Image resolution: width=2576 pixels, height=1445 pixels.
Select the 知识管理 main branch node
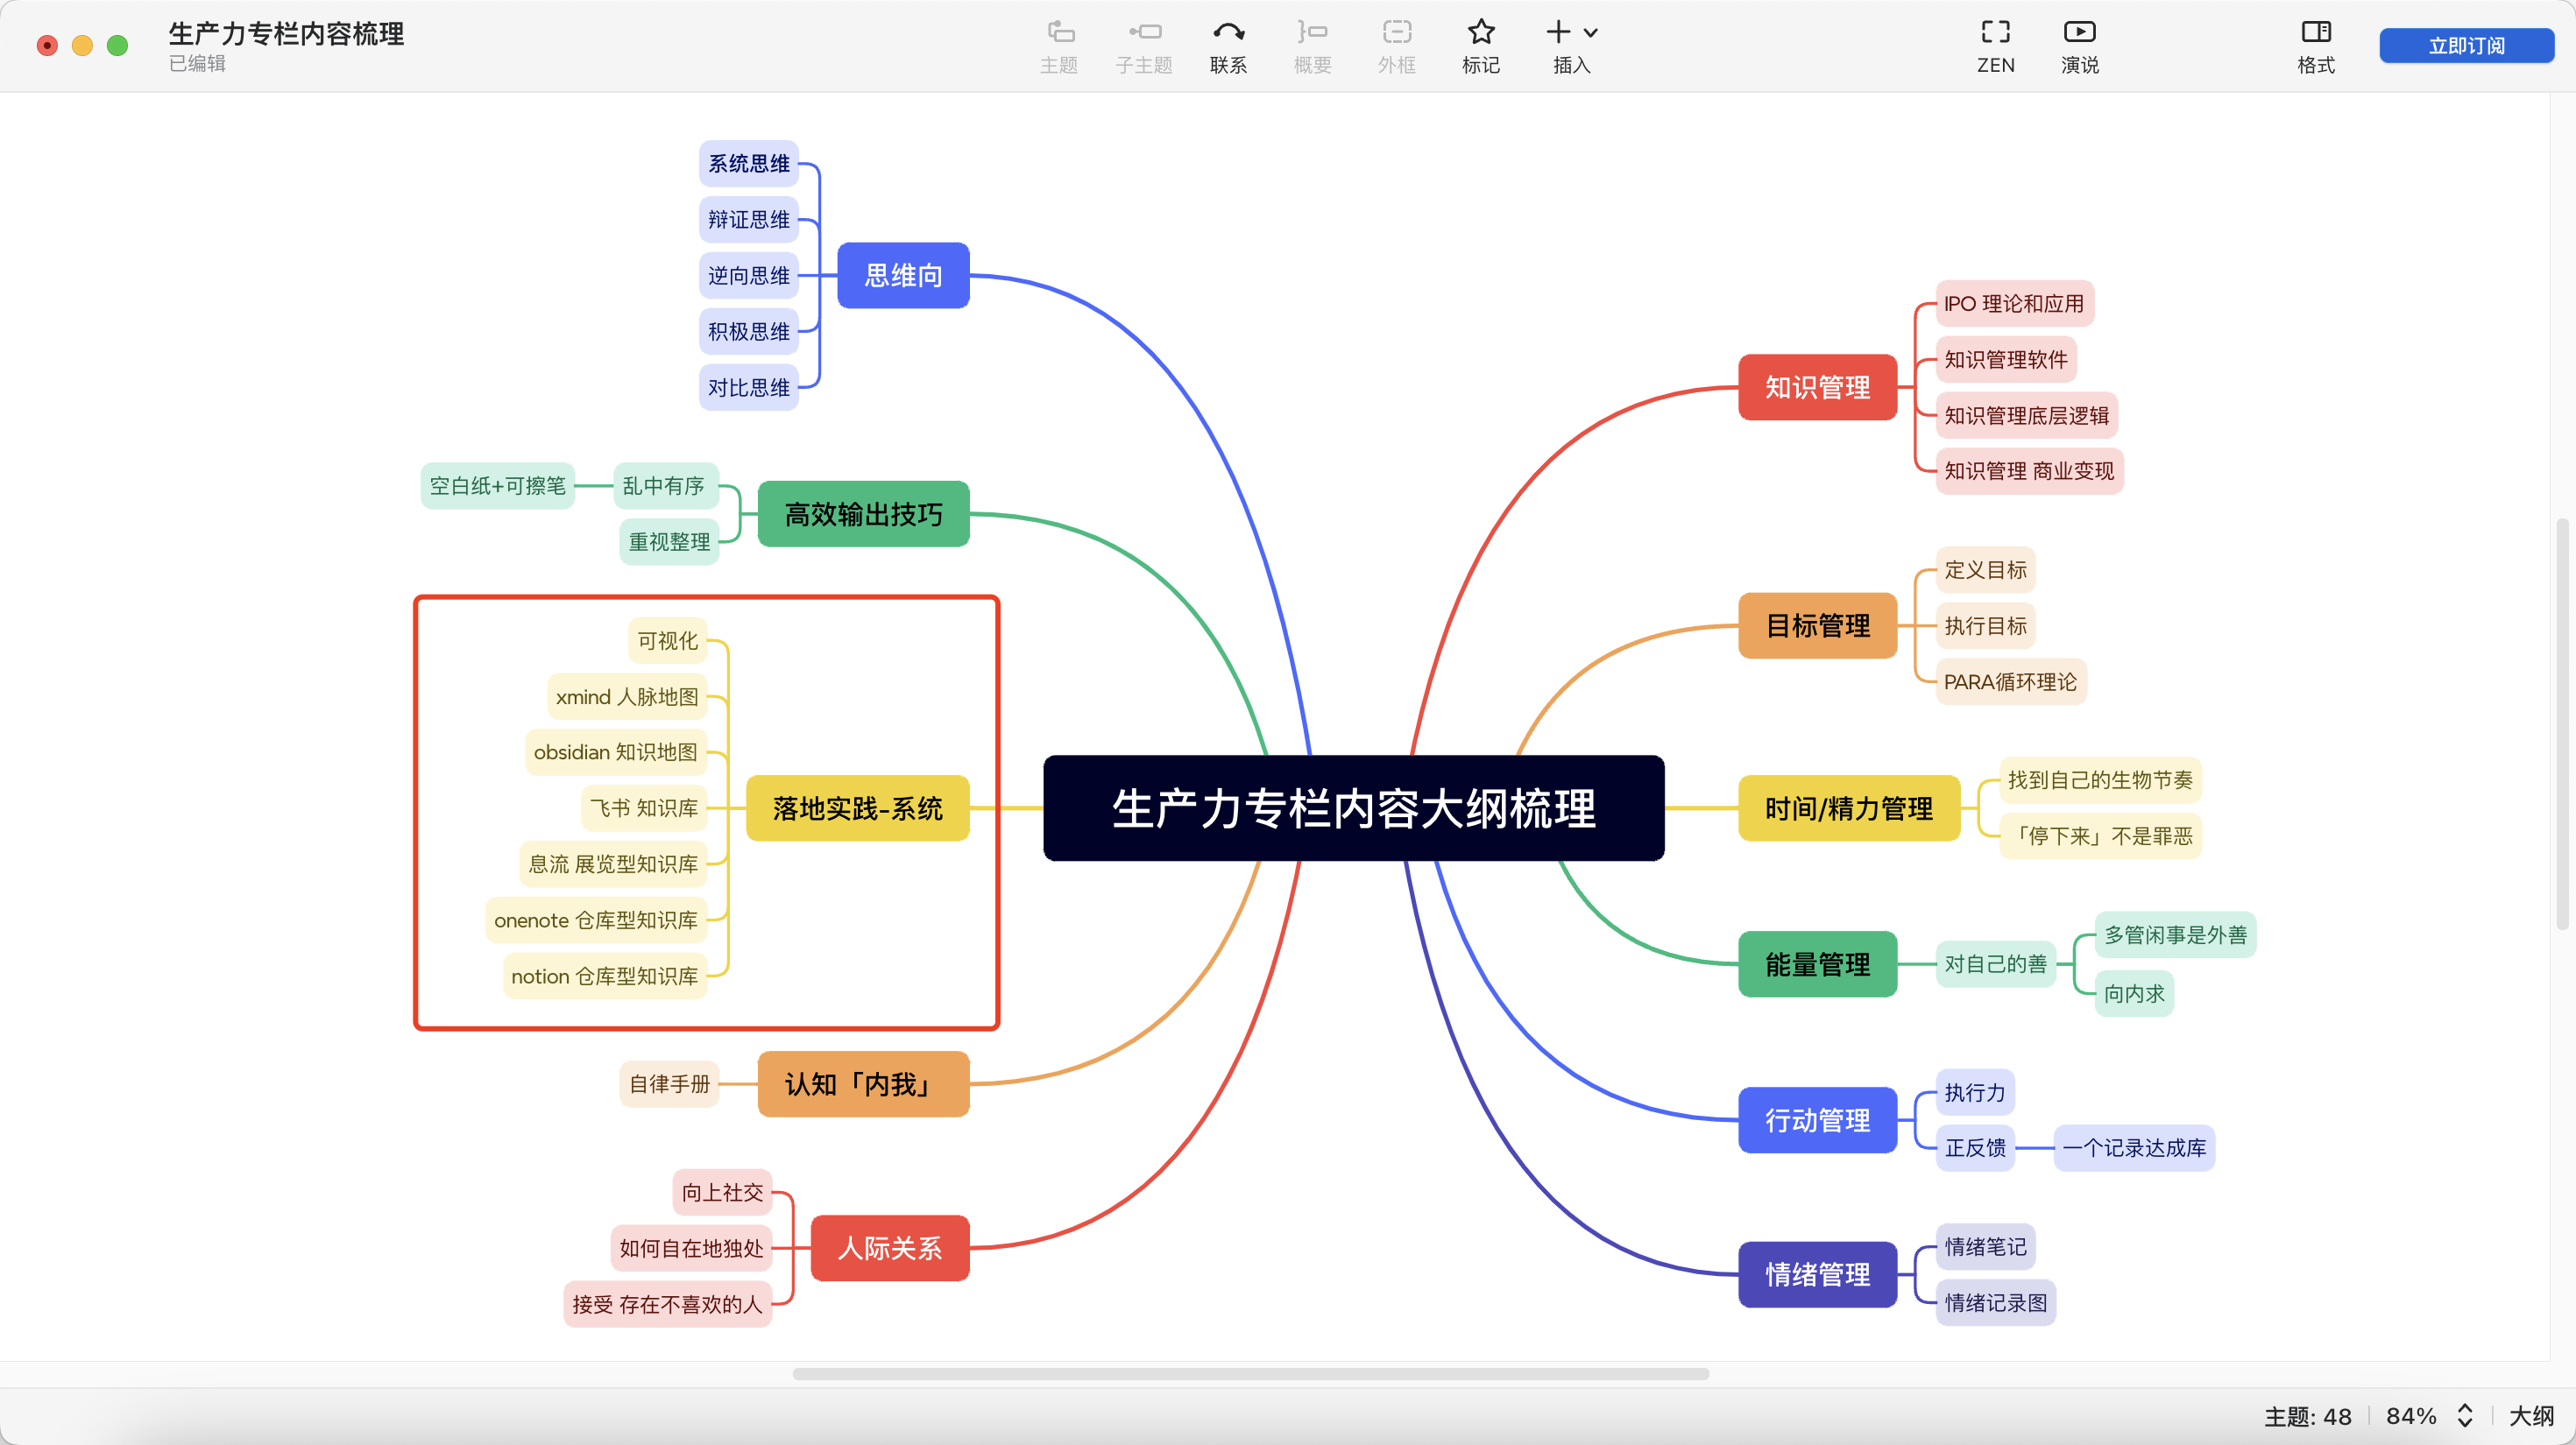coord(1817,388)
